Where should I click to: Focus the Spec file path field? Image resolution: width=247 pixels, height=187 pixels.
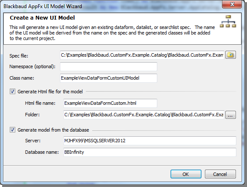click(x=142, y=55)
